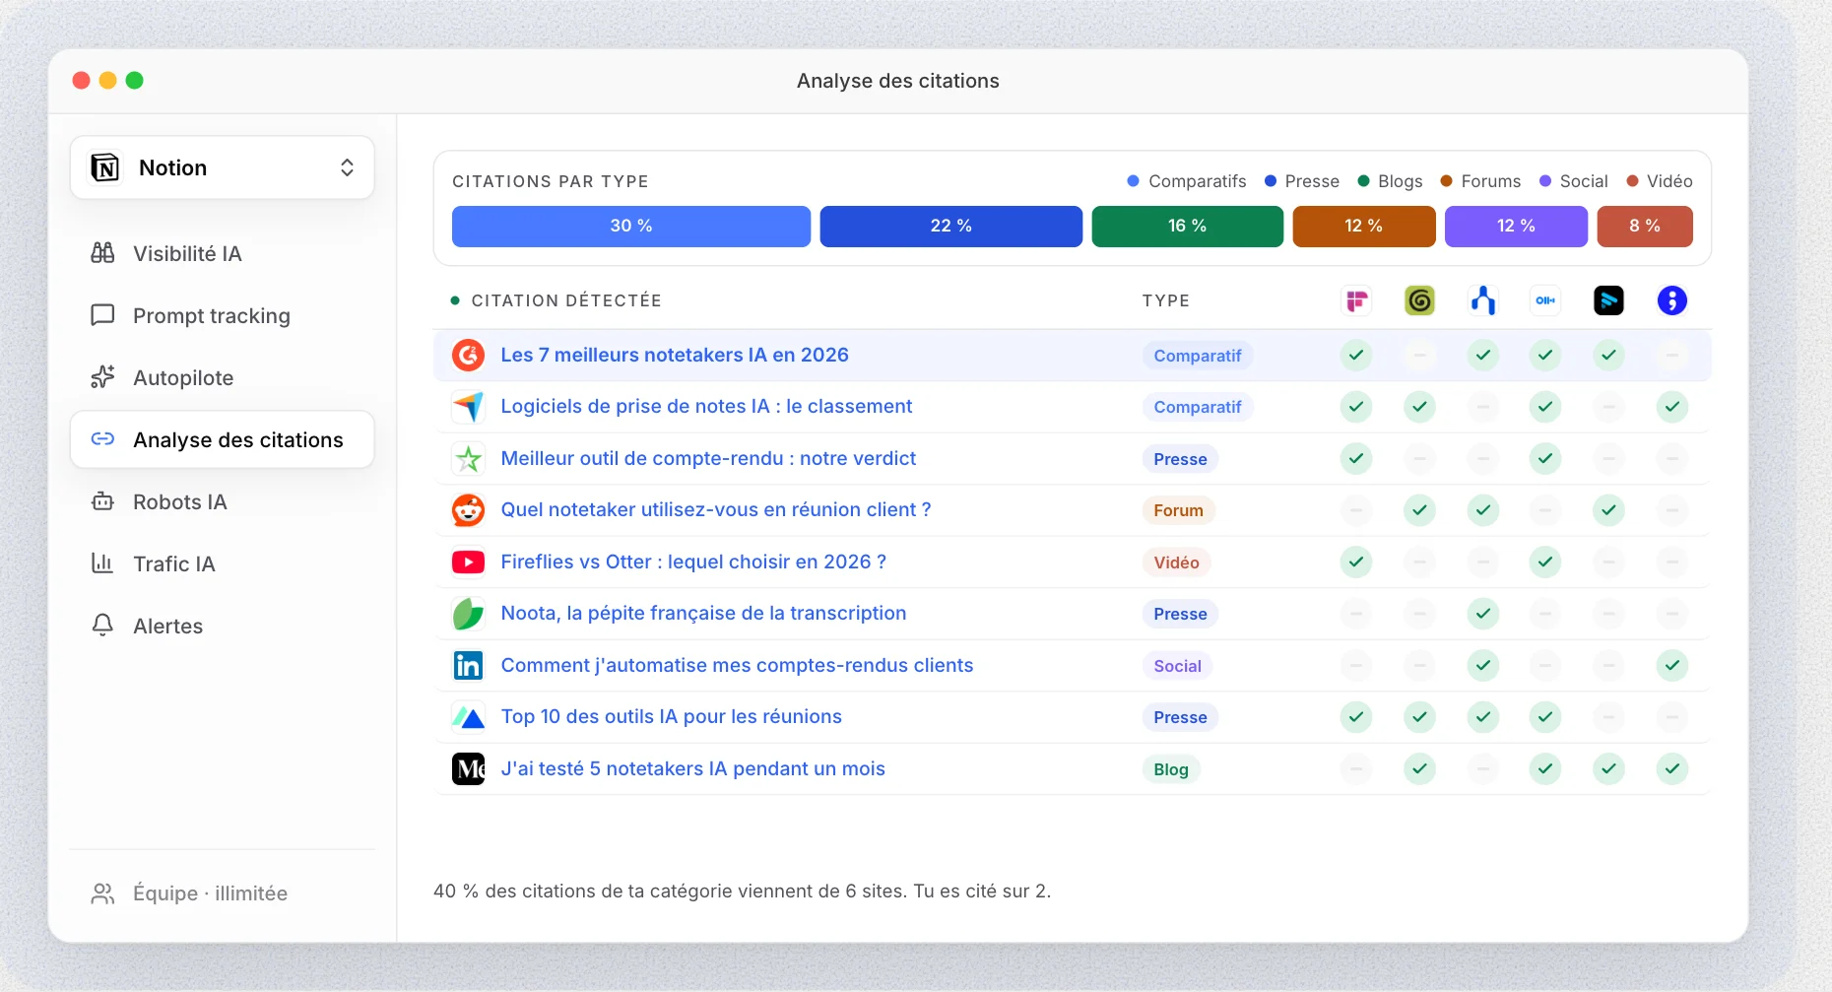Click the Prompt tracking chat bubble icon
The width and height of the screenshot is (1832, 992).
point(102,315)
